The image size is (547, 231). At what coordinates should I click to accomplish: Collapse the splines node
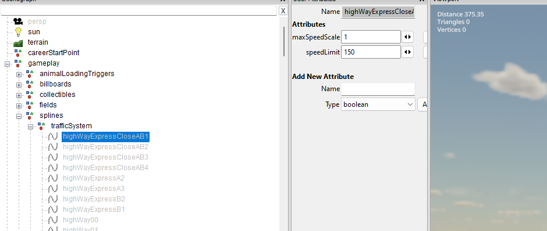tap(19, 116)
